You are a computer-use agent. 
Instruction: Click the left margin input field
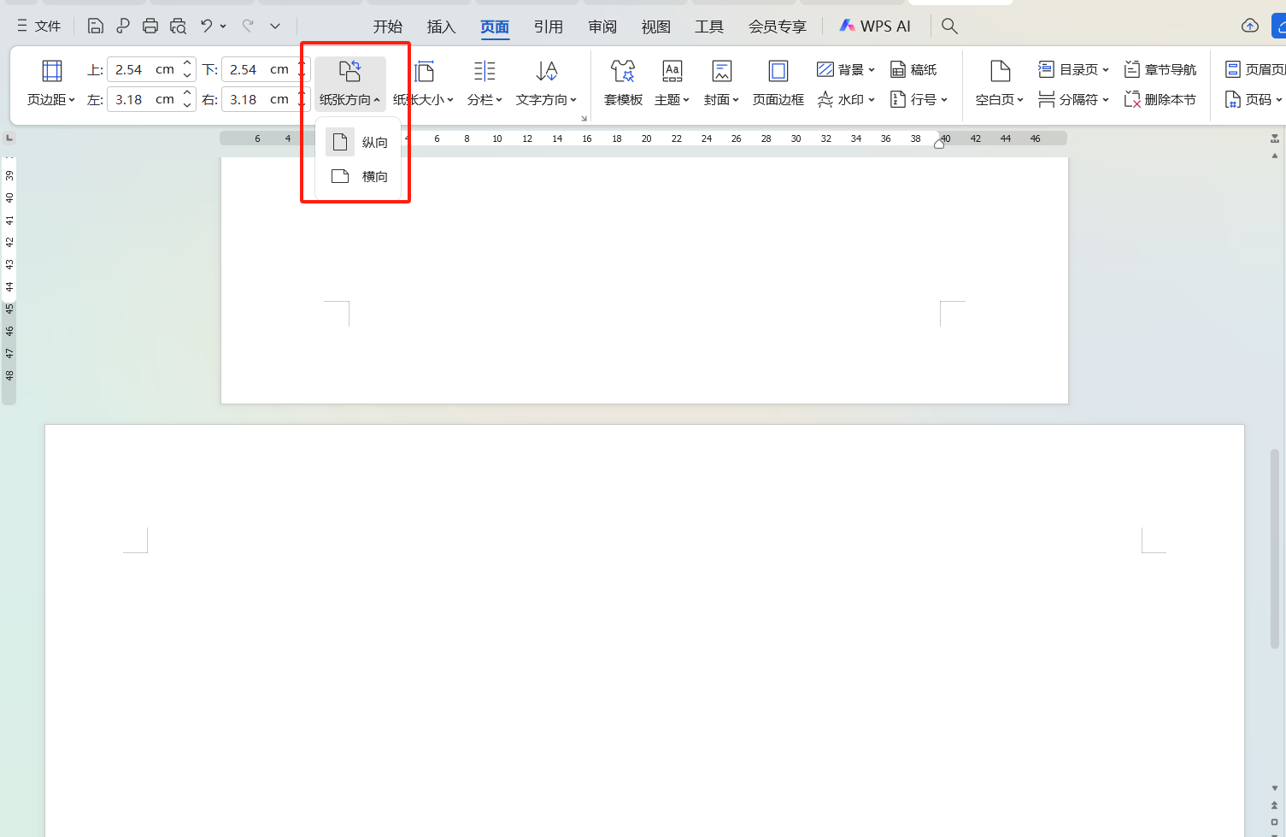click(142, 99)
